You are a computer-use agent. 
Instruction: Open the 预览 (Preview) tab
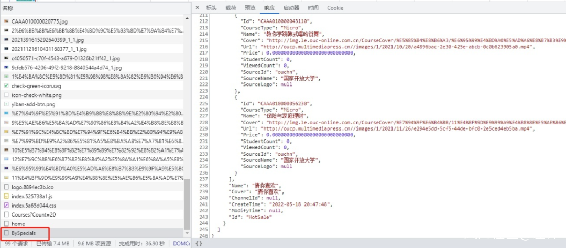tap(250, 8)
